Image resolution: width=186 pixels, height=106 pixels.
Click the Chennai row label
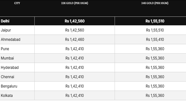[8, 77]
